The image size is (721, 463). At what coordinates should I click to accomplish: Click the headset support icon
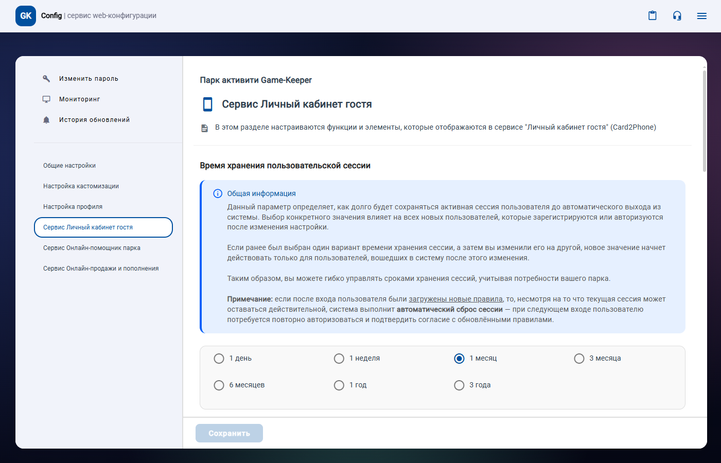tap(677, 16)
